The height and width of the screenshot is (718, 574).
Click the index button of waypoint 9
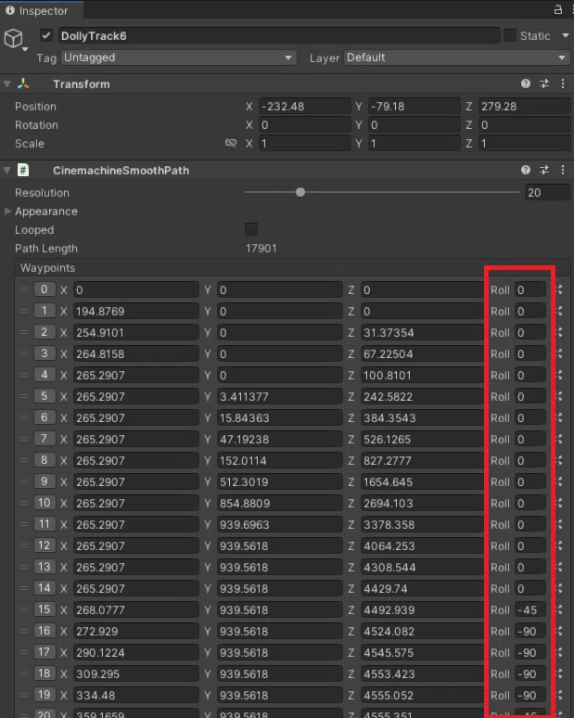[45, 481]
